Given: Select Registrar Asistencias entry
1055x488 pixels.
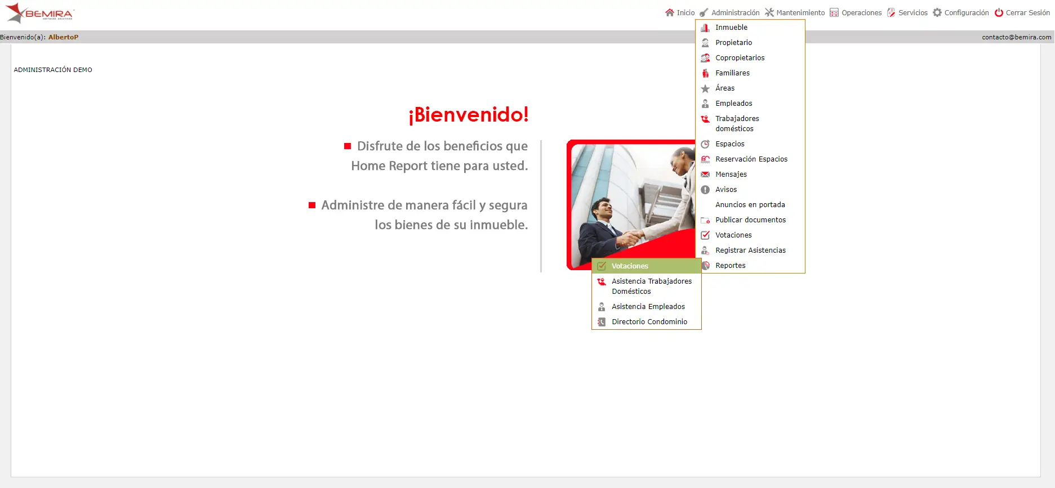Looking at the screenshot, I should click(750, 250).
